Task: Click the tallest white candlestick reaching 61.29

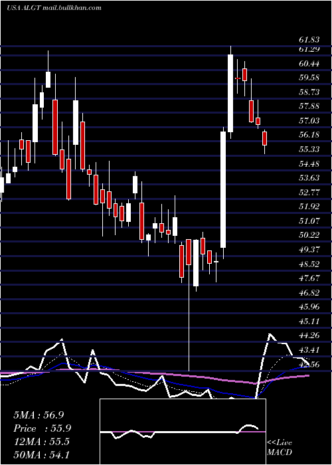Action: click(230, 93)
